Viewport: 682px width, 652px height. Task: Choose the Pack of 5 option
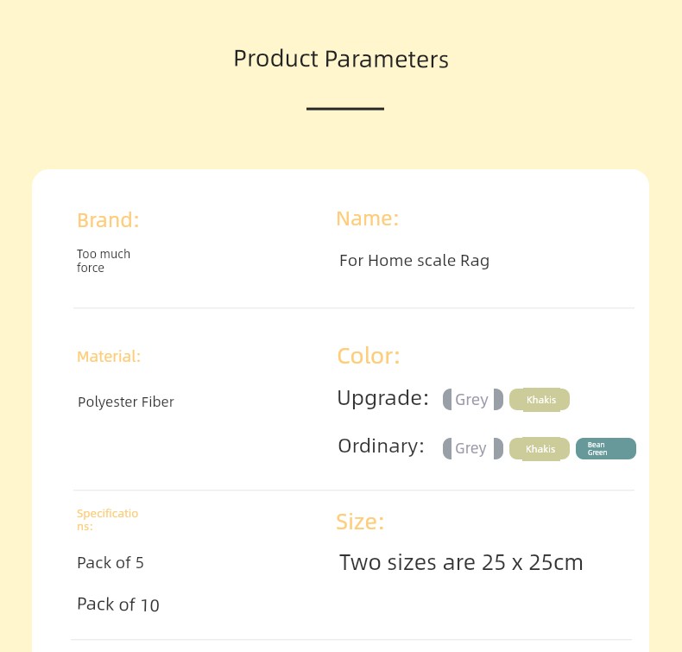tap(111, 563)
